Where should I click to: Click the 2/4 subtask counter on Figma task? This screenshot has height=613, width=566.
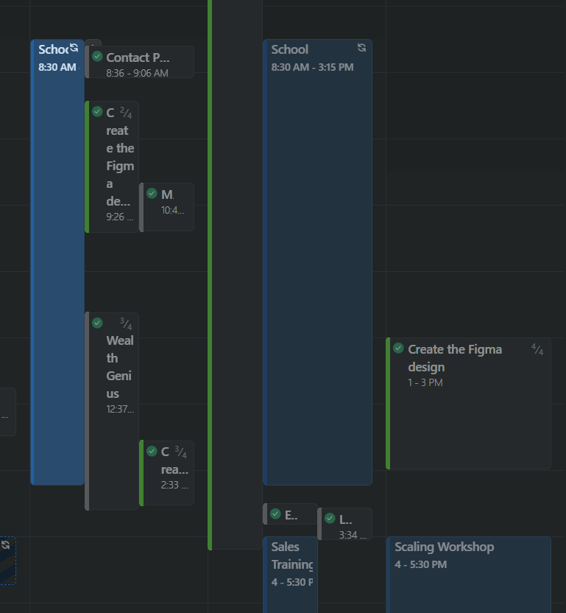pyautogui.click(x=126, y=113)
